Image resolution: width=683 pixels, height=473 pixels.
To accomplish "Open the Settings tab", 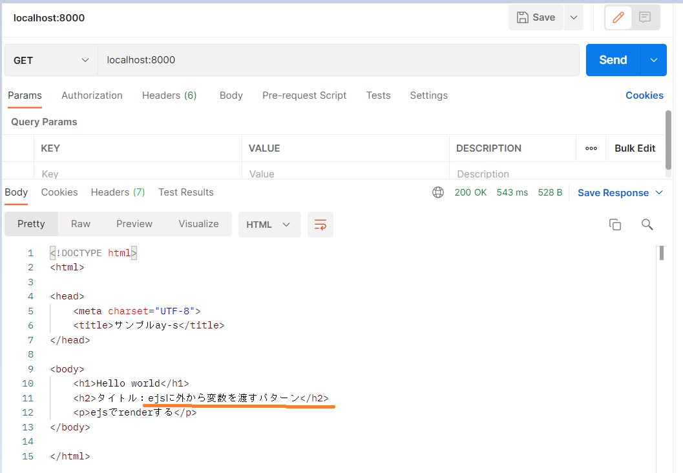I will tap(428, 96).
